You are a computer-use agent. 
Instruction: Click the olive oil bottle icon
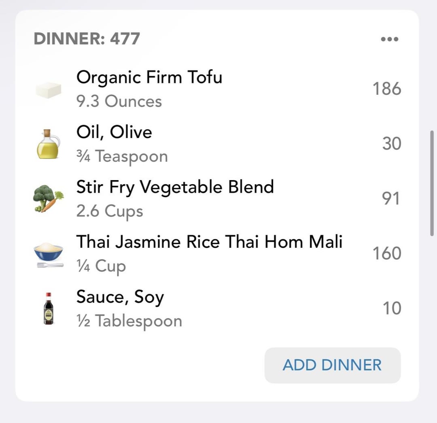[48, 144]
